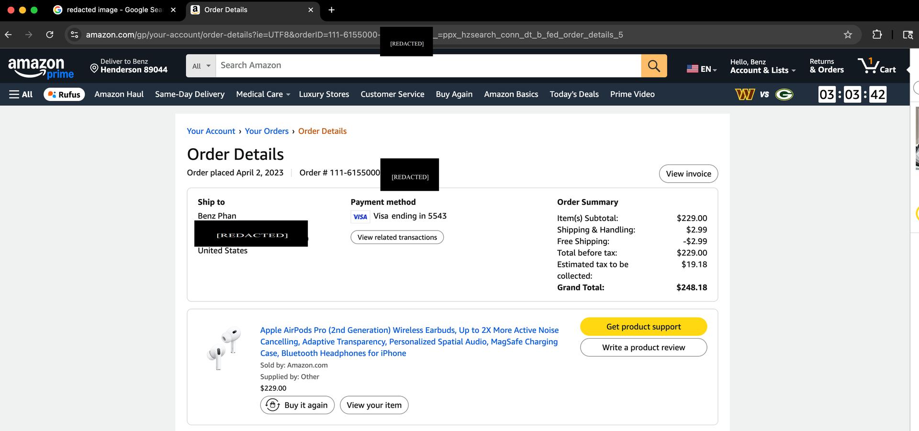
Task: Bookmark this page with star icon
Action: (848, 34)
